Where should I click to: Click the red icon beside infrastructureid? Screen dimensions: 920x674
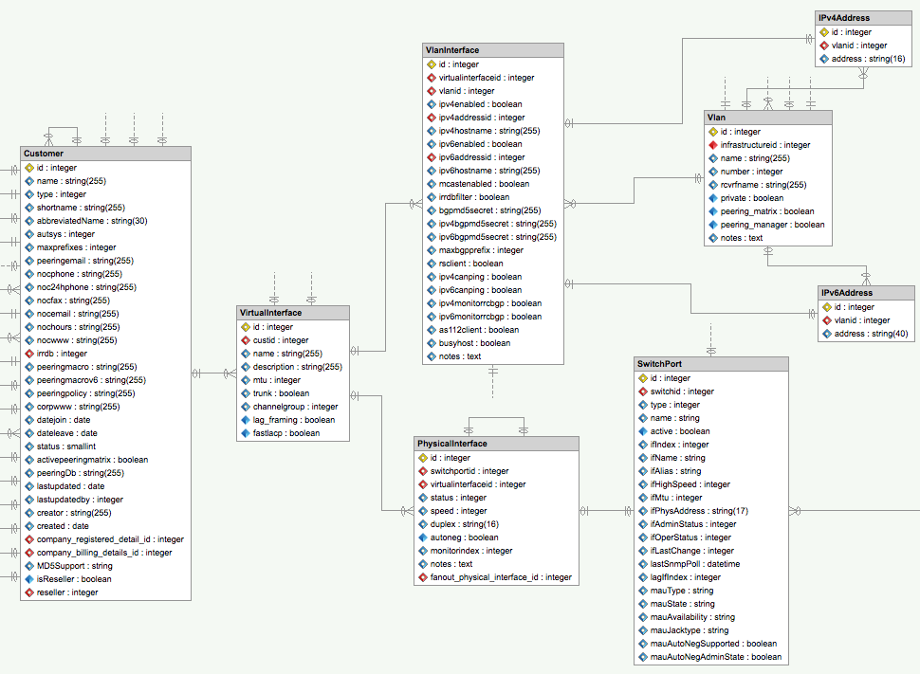(713, 145)
